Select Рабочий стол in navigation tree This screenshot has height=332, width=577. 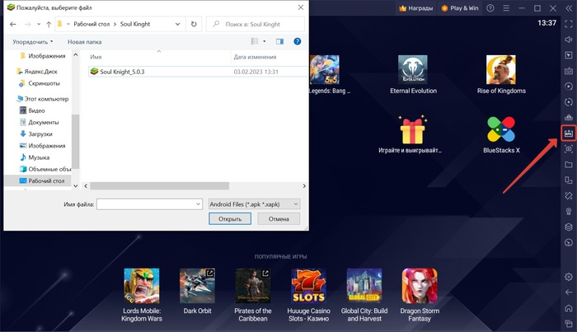tap(45, 180)
